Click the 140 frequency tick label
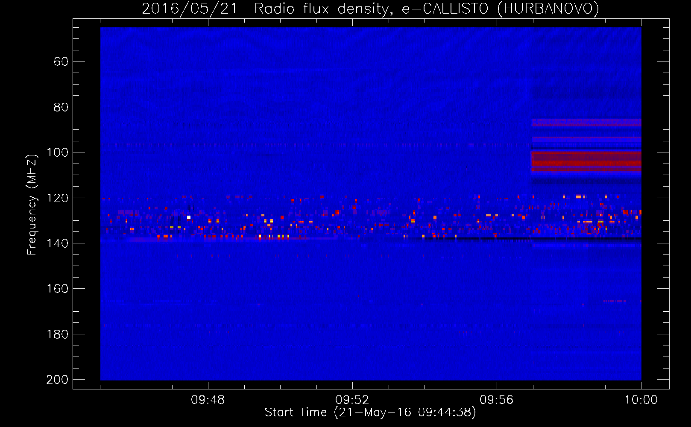691x427 pixels. [x=57, y=243]
